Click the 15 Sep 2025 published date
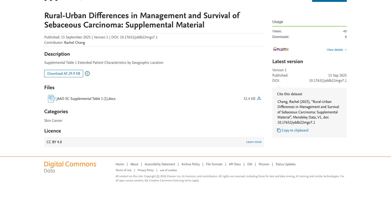391x220 pixels. click(x=338, y=75)
